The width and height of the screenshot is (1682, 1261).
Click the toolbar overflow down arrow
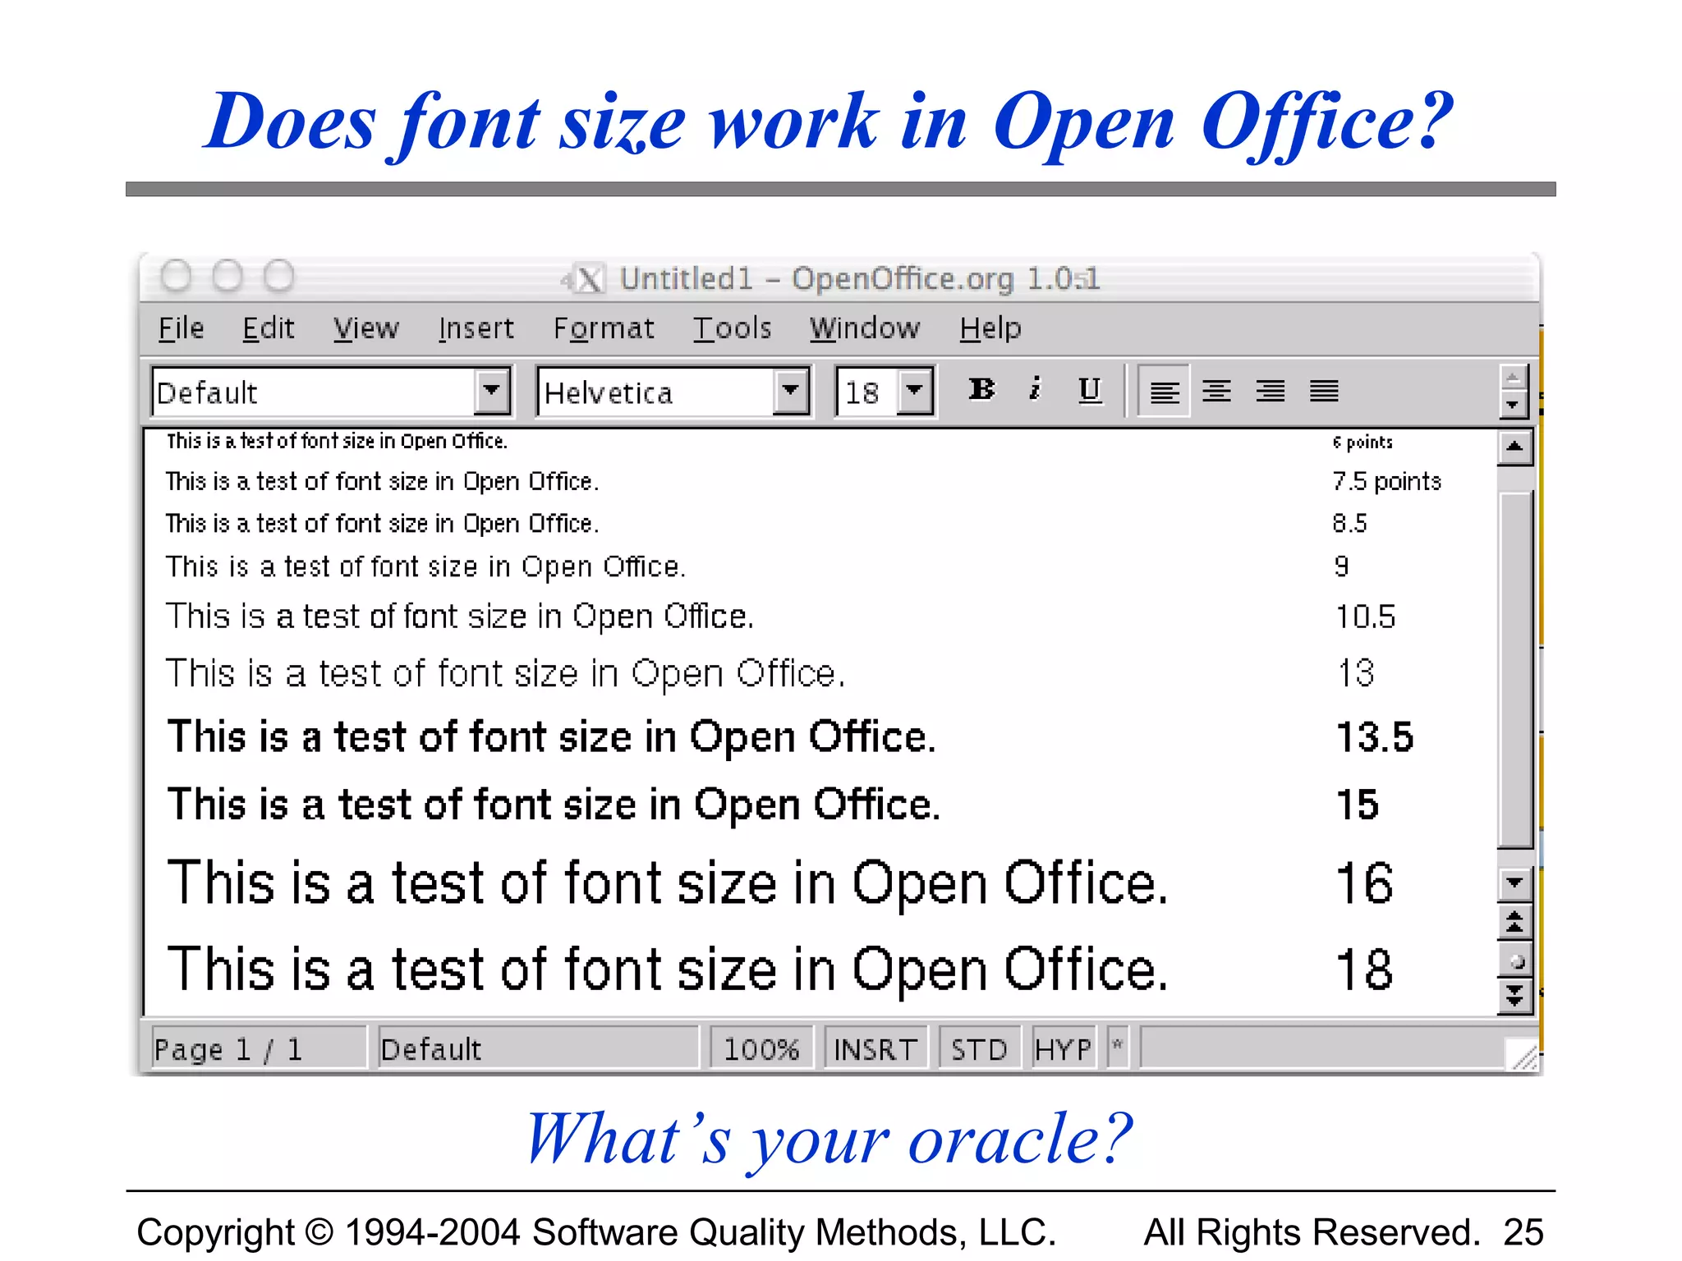point(1513,404)
